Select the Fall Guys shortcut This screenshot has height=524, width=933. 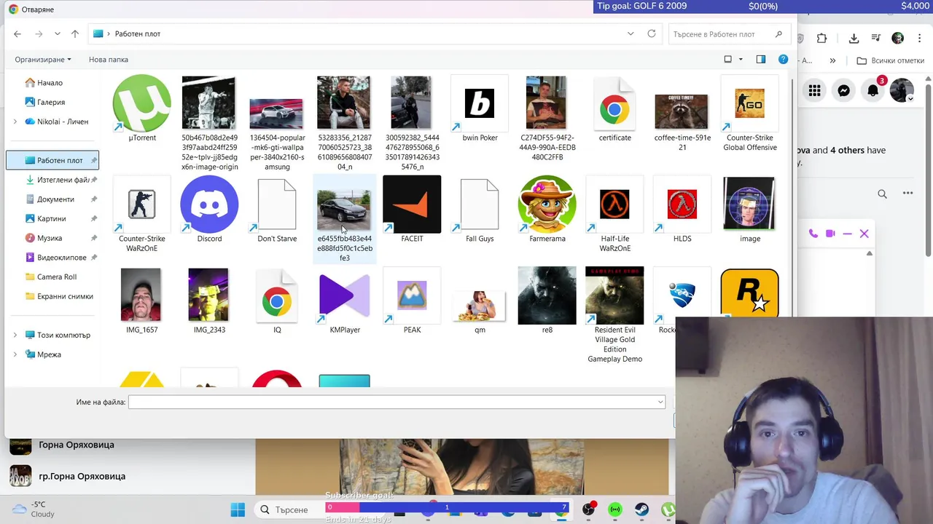point(480,205)
